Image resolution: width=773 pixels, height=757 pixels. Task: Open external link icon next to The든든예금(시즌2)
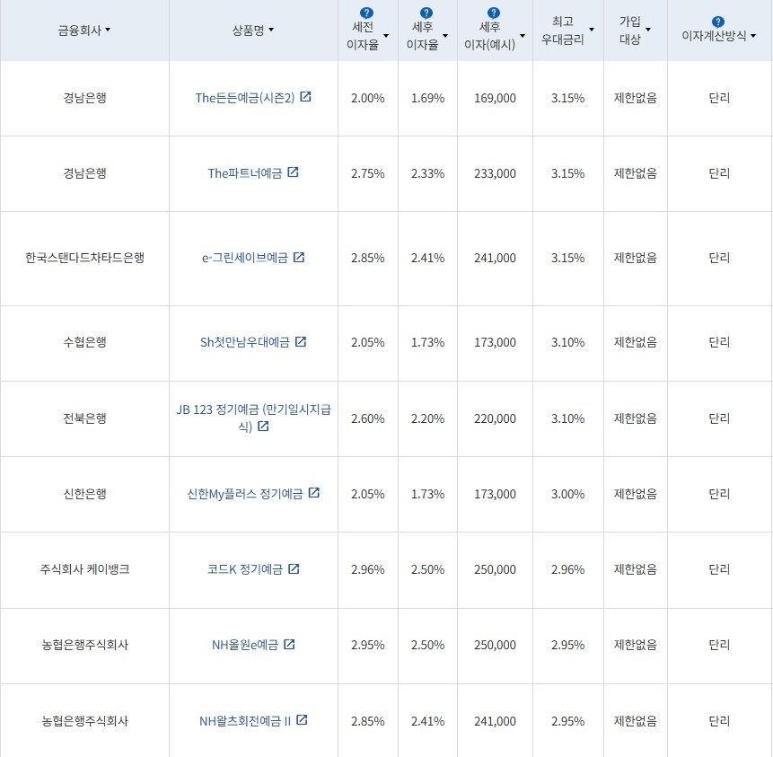tap(305, 97)
